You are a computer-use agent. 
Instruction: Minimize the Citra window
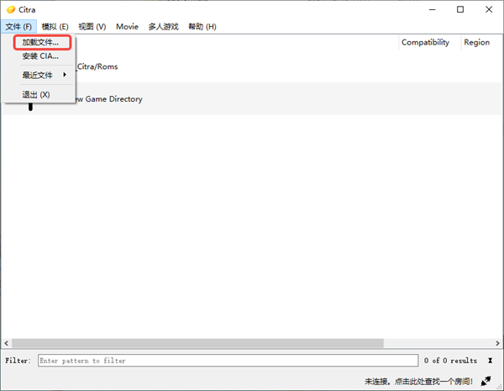[x=432, y=9]
